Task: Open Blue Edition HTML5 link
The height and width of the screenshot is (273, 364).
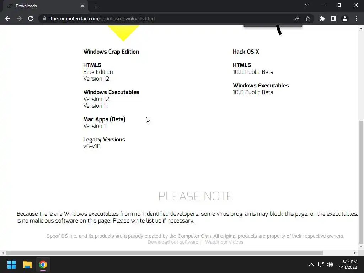Action: [x=98, y=72]
